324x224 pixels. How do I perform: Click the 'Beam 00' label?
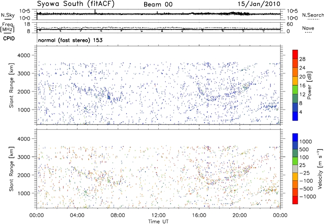(158, 4)
